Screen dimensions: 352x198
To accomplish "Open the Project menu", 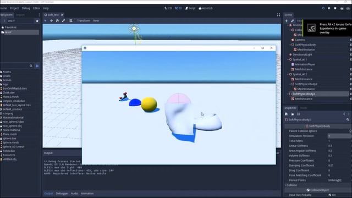I will [14, 8].
